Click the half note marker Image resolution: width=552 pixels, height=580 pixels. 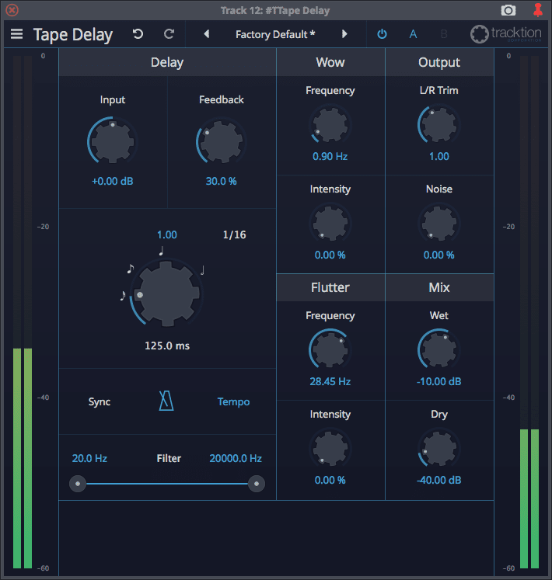pos(202,270)
